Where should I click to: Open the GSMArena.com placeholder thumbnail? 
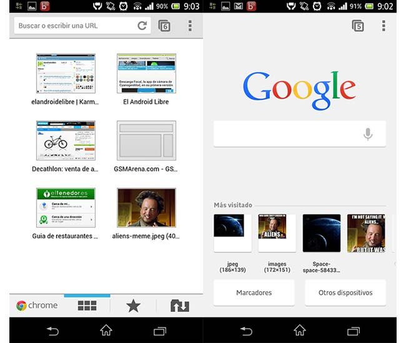146,140
